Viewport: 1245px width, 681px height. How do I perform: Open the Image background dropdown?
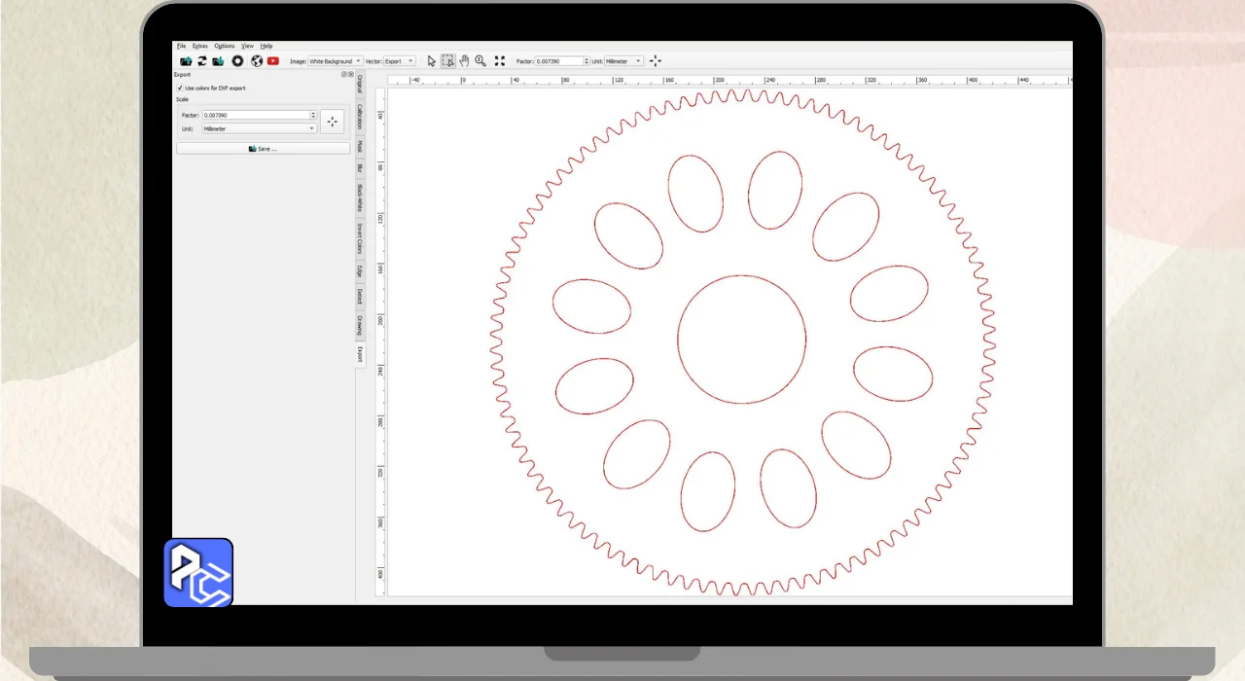pyautogui.click(x=335, y=61)
